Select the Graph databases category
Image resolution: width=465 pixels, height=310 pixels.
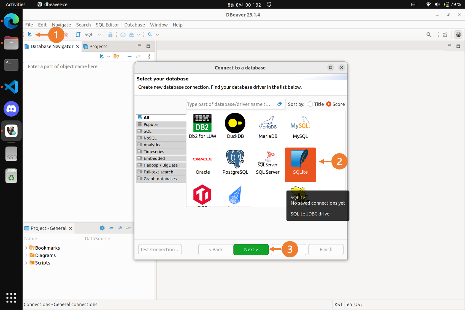pos(161,179)
